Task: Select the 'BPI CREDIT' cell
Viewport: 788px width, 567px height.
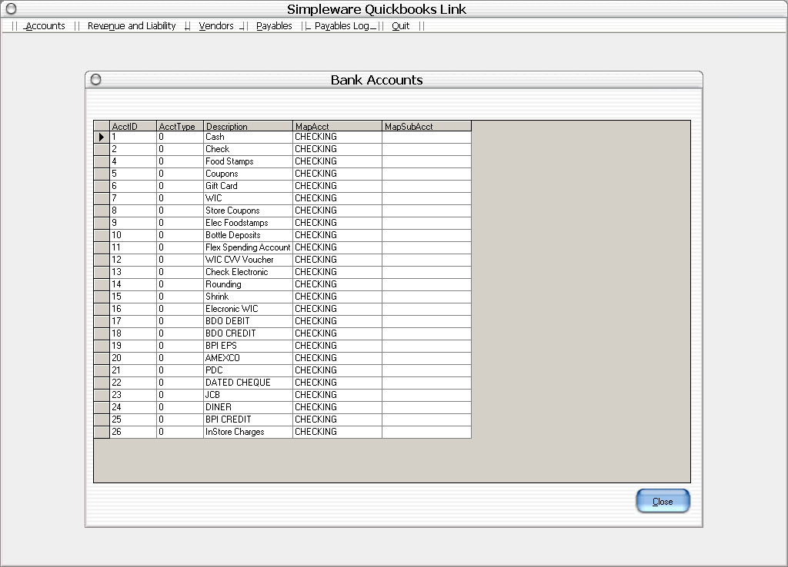Action: pyautogui.click(x=249, y=420)
